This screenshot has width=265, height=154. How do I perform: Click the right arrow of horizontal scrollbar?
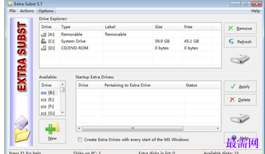(x=218, y=129)
